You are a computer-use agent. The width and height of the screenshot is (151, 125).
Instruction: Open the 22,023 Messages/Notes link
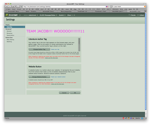point(47,15)
